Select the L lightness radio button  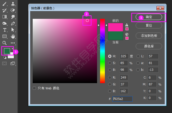[138, 56]
